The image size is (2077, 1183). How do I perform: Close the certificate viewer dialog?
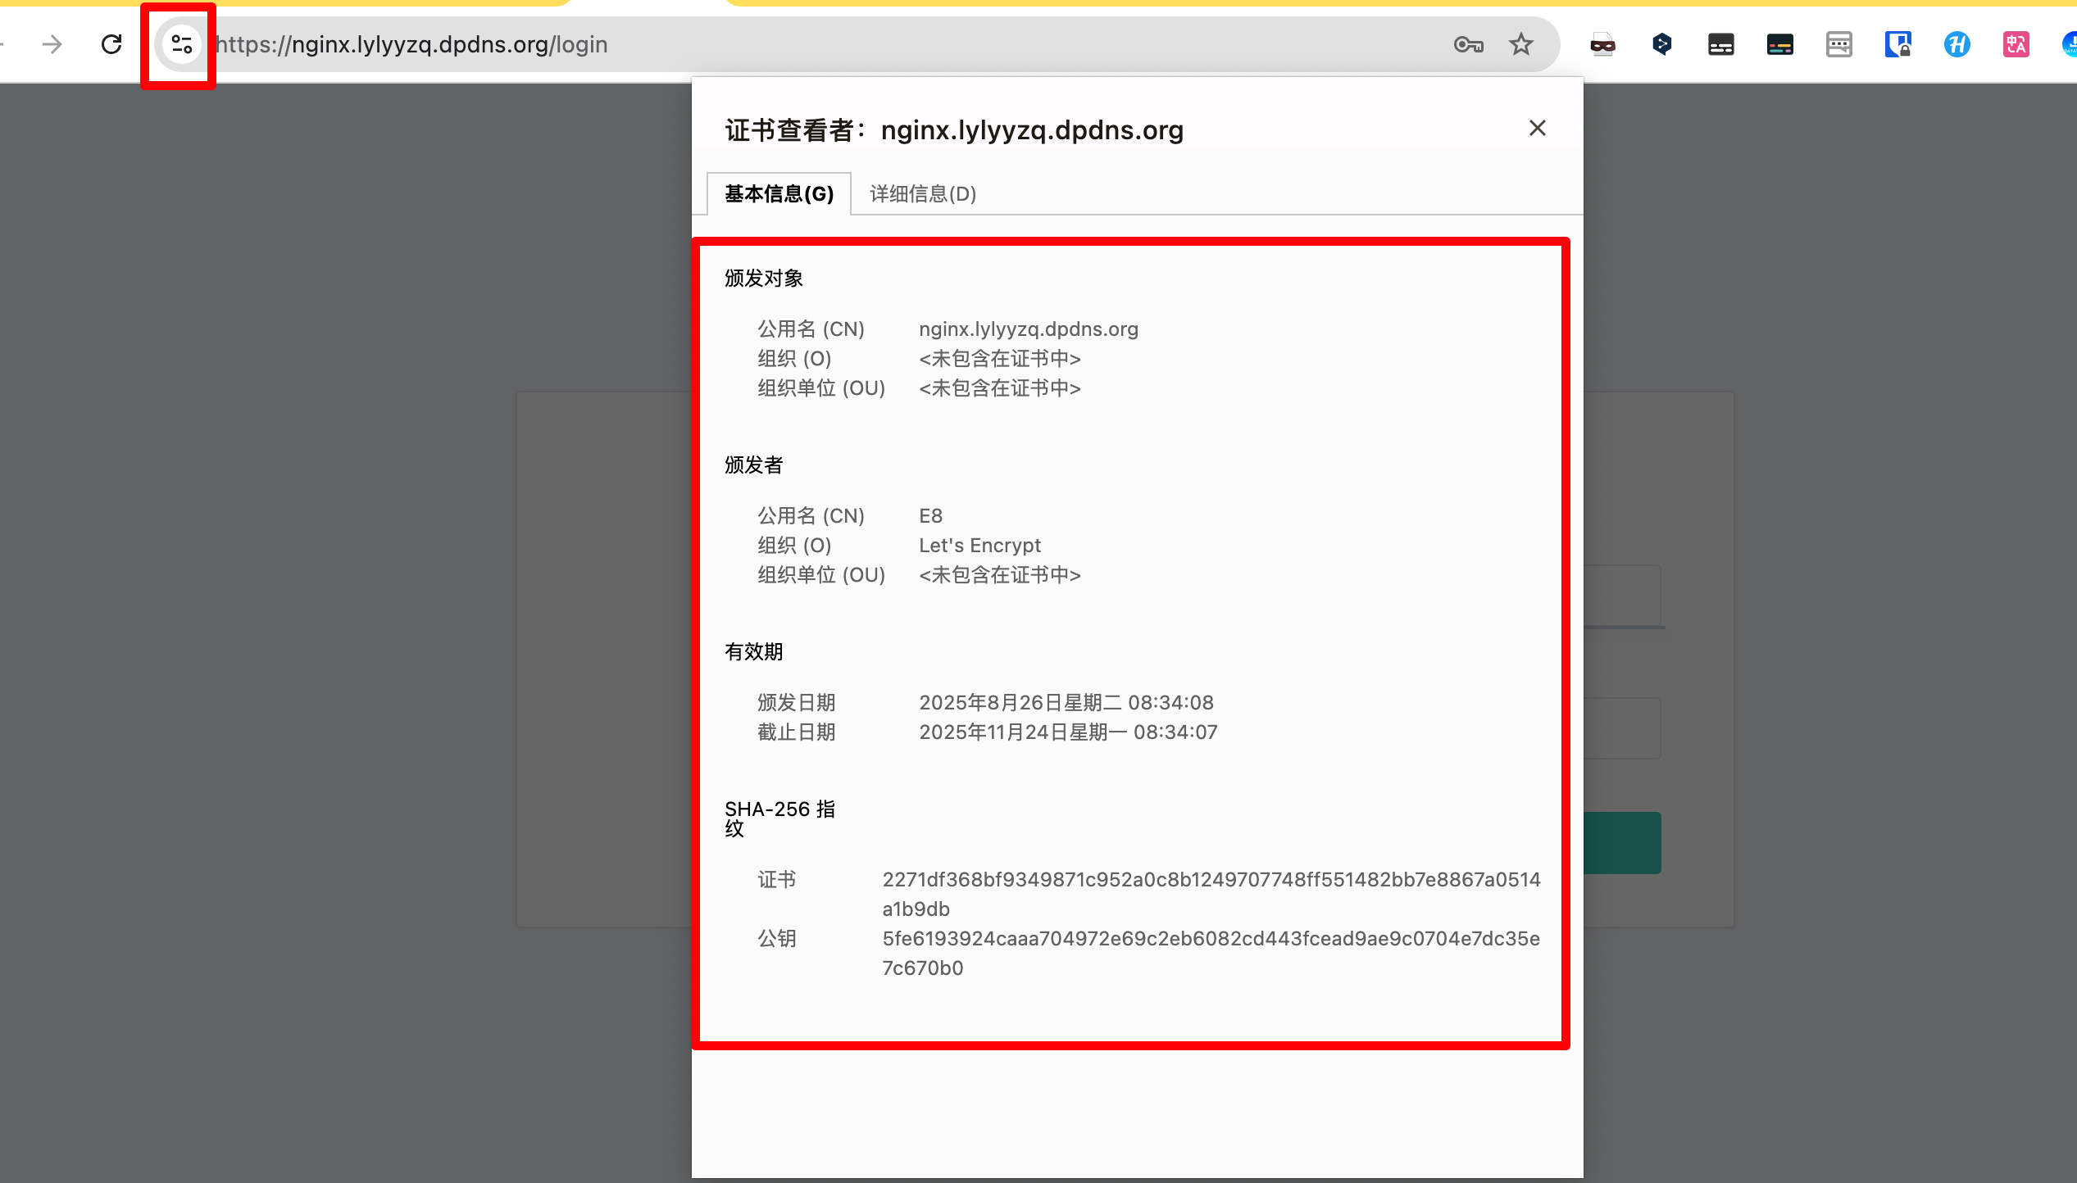click(1537, 129)
